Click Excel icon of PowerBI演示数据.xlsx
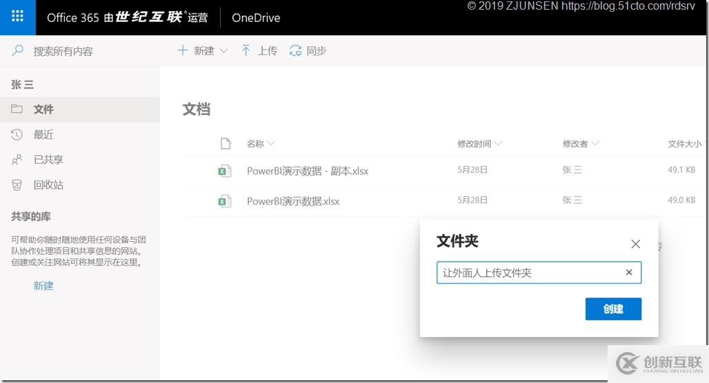The image size is (709, 383). point(225,201)
